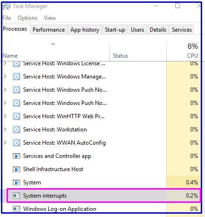
Task: Open the App history tab
Action: click(85, 30)
